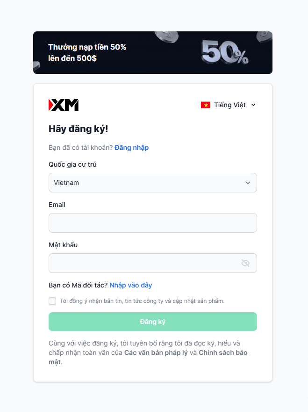
Task: Click the Vietnam flag icon
Action: click(206, 105)
